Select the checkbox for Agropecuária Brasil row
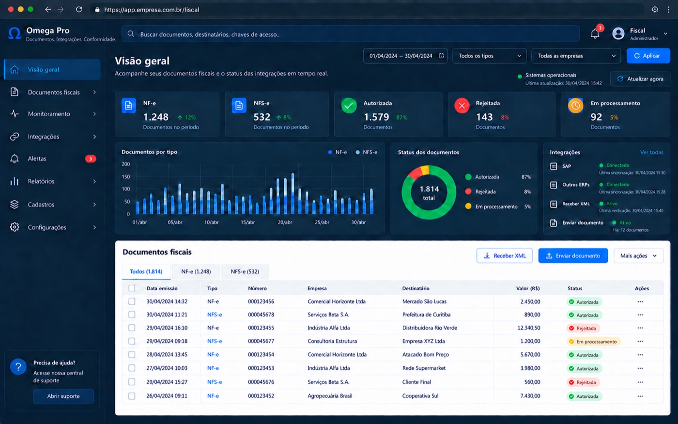This screenshot has width=678, height=424. click(132, 396)
